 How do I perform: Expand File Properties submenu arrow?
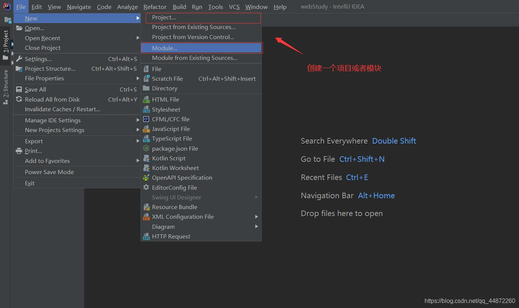click(x=138, y=78)
